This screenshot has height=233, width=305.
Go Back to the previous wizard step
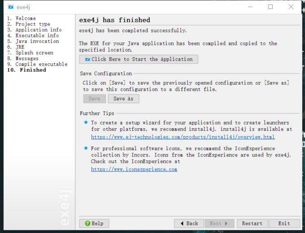click(x=188, y=223)
